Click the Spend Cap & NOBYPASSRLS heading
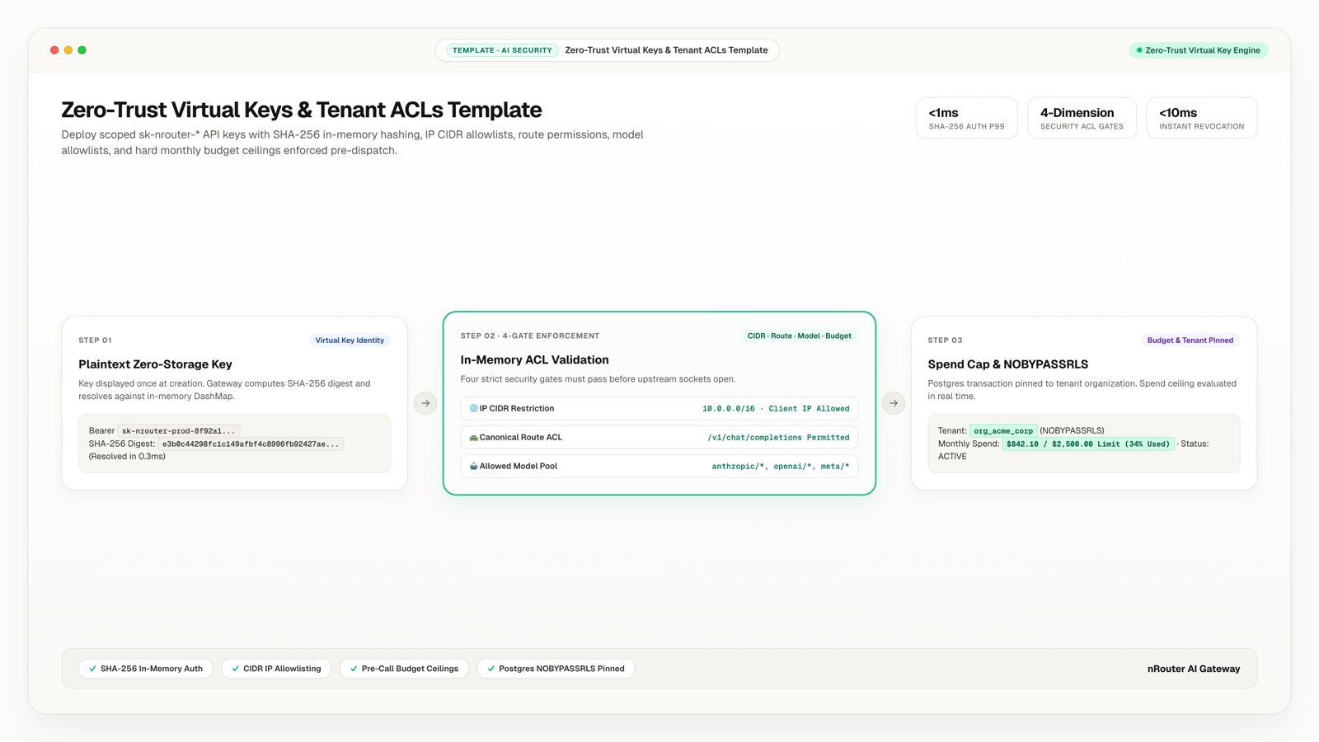This screenshot has height=742, width=1319. (1007, 364)
